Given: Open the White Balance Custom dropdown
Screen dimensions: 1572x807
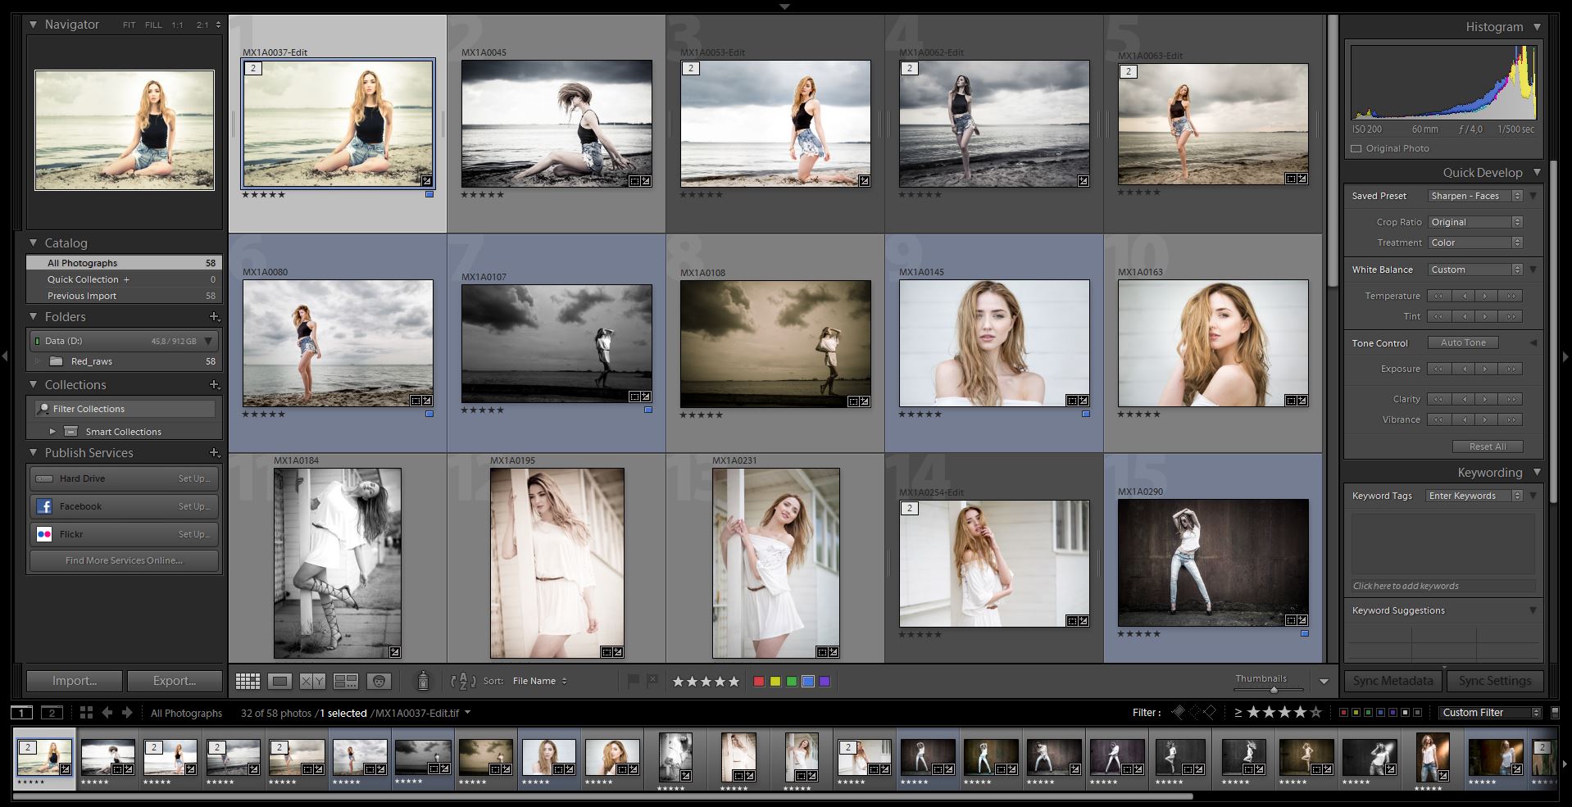Looking at the screenshot, I should pyautogui.click(x=1475, y=270).
